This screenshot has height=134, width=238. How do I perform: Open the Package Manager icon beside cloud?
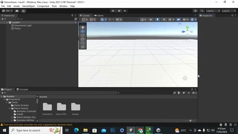[x=23, y=11]
